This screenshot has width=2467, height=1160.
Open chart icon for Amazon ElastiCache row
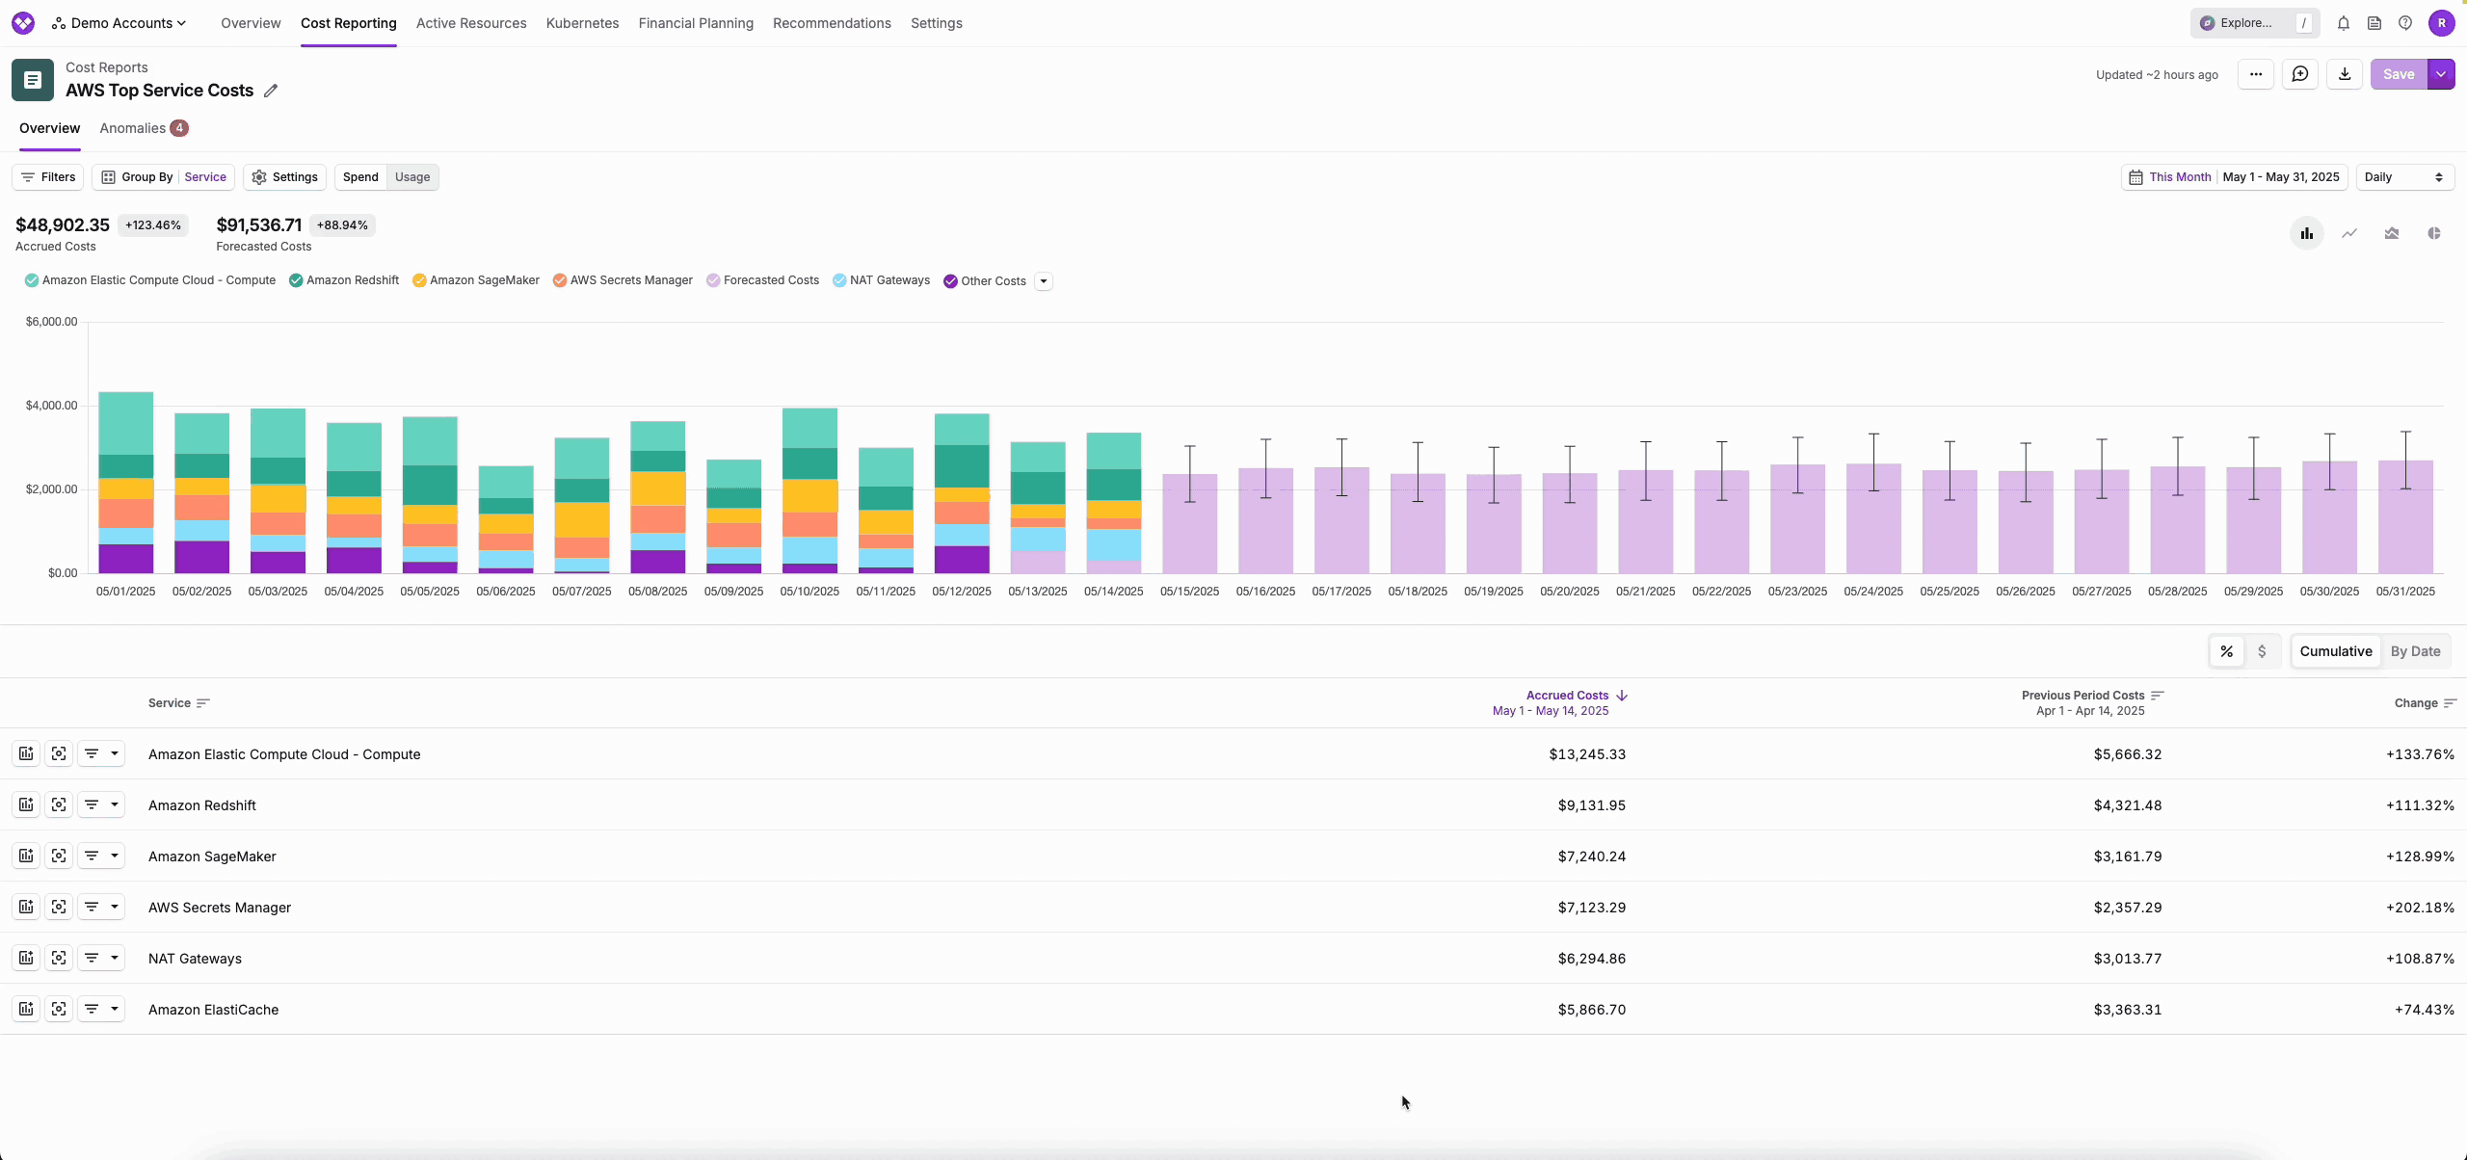click(x=26, y=1009)
